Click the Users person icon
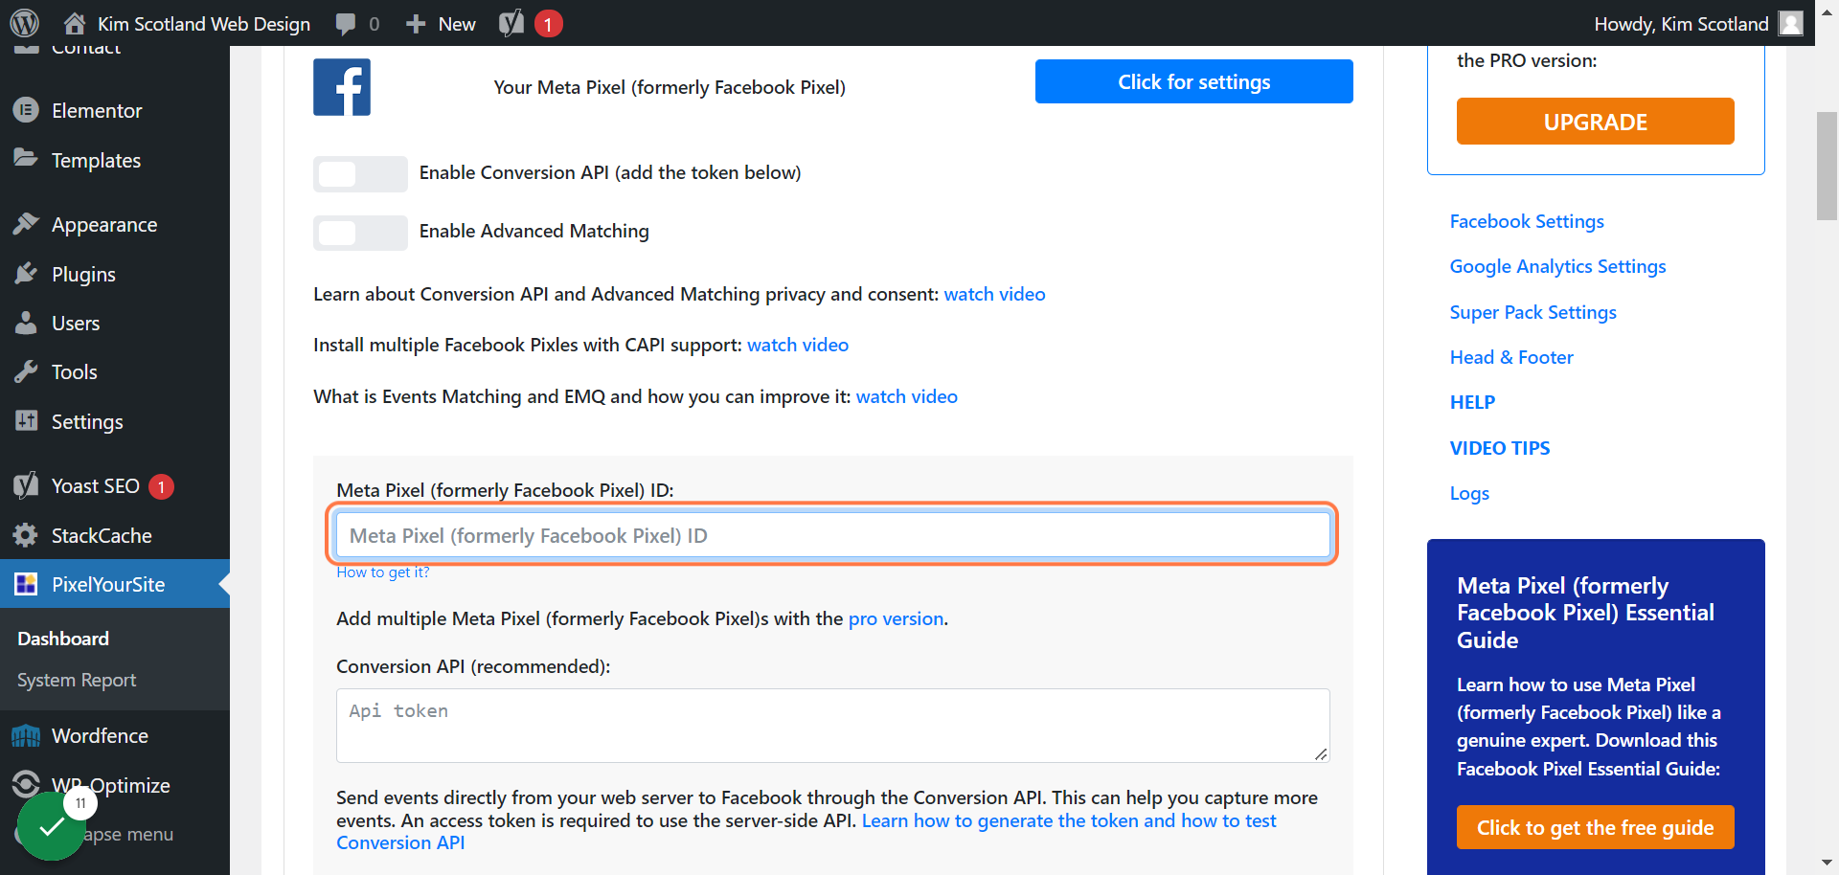Image resolution: width=1839 pixels, height=875 pixels. coord(26,323)
